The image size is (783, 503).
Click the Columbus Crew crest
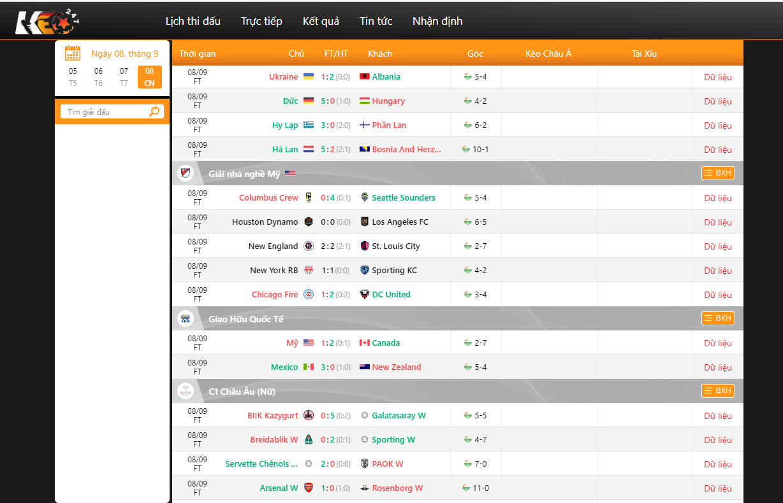point(309,197)
